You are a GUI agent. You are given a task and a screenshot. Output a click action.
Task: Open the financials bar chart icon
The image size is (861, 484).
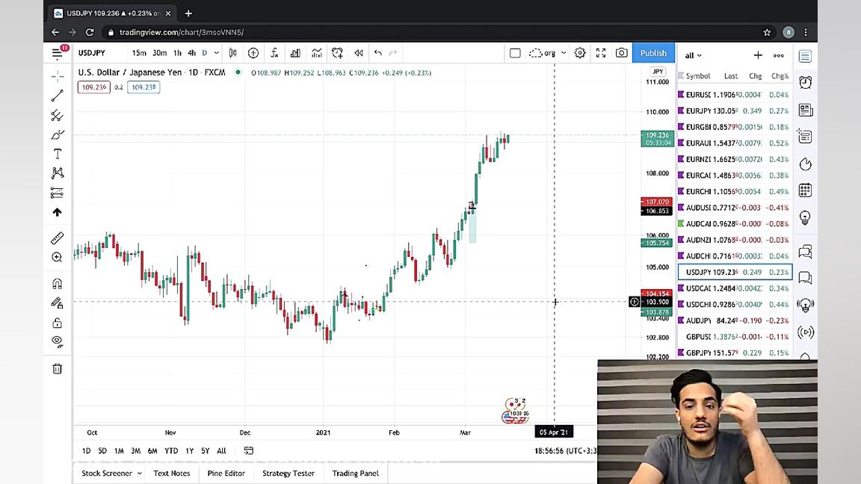[x=295, y=53]
